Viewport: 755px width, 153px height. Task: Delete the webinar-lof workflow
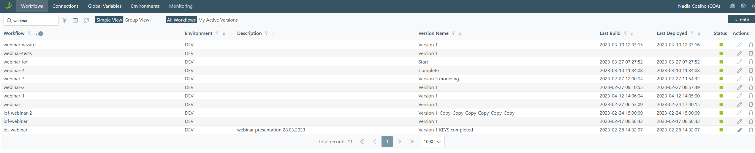[751, 62]
